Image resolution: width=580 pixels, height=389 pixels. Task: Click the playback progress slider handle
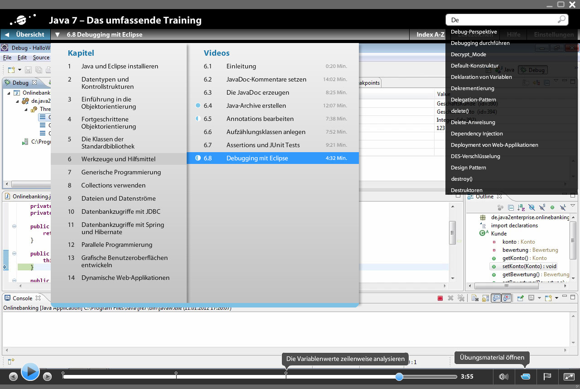click(x=399, y=376)
